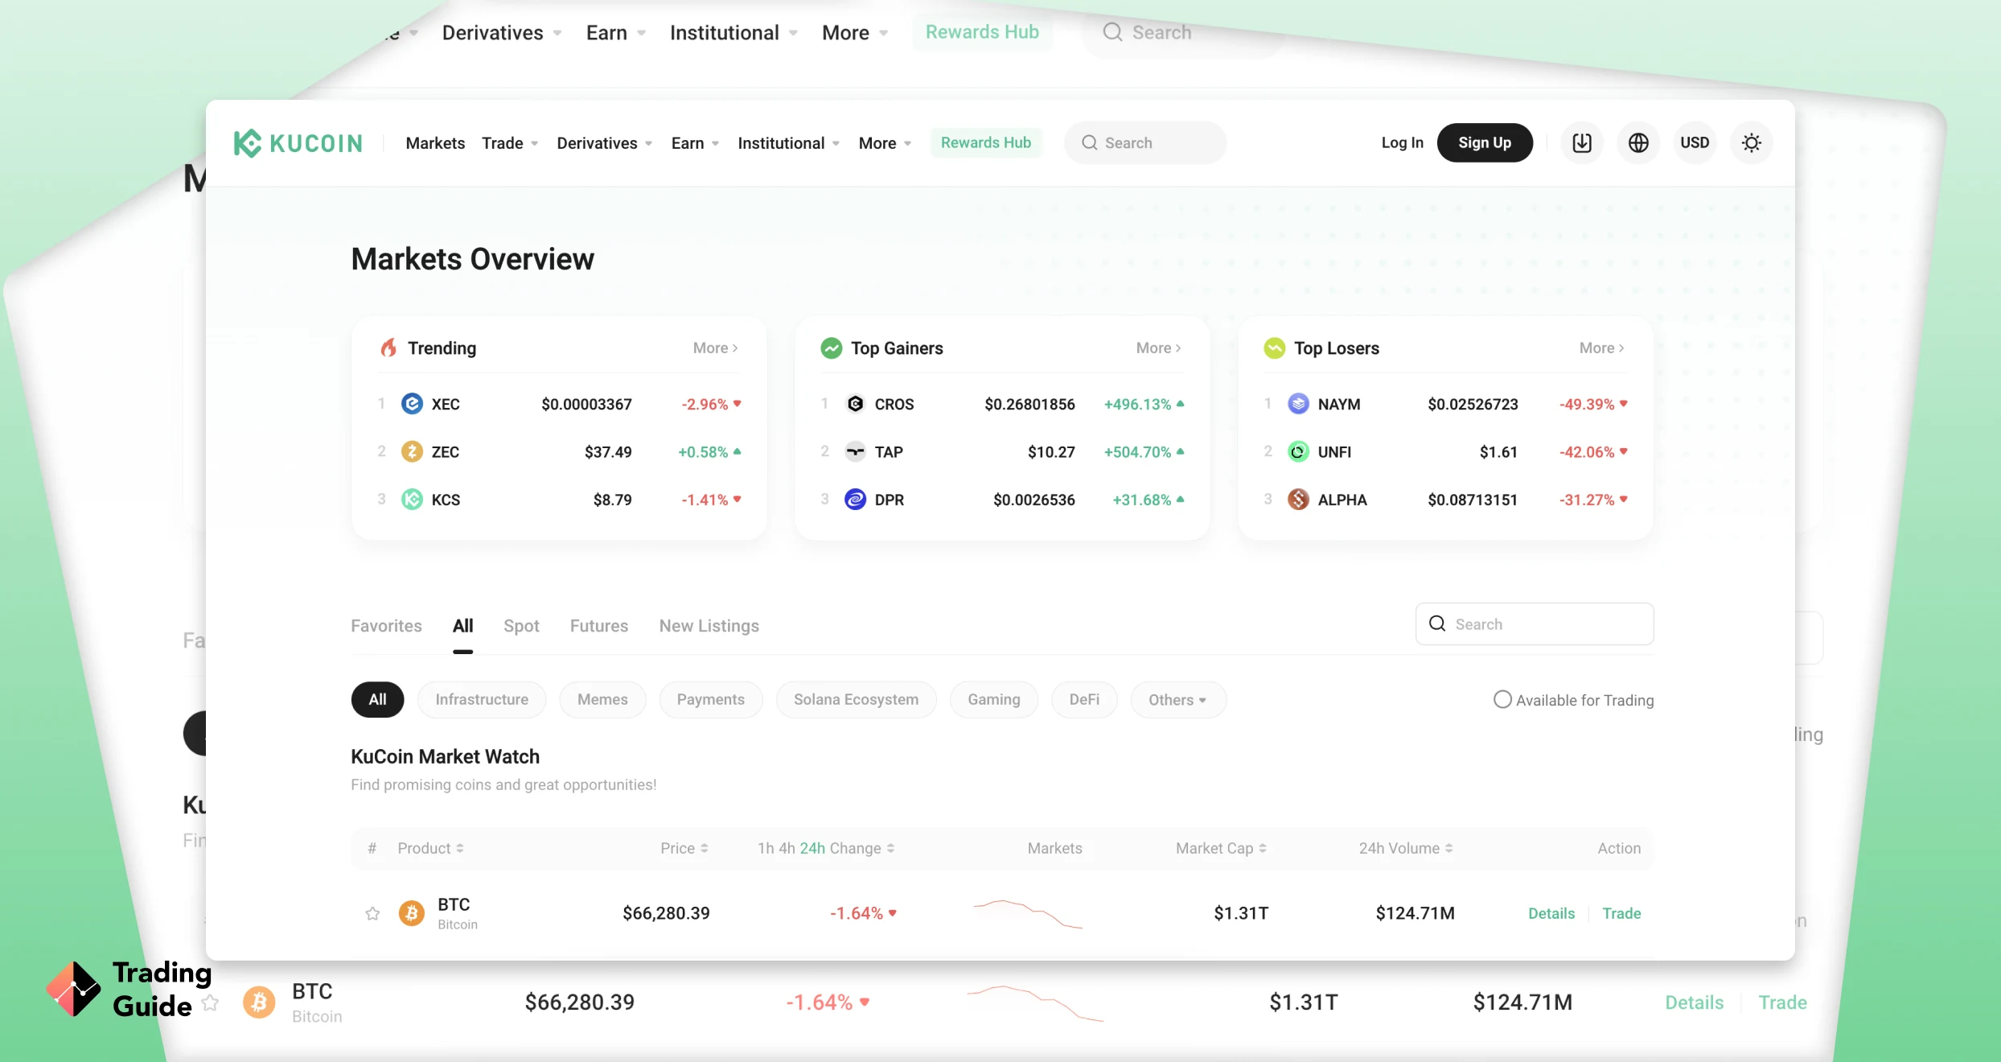Click the KCS coin icon in Trending
Viewport: 2001px width, 1062px height.
click(412, 500)
